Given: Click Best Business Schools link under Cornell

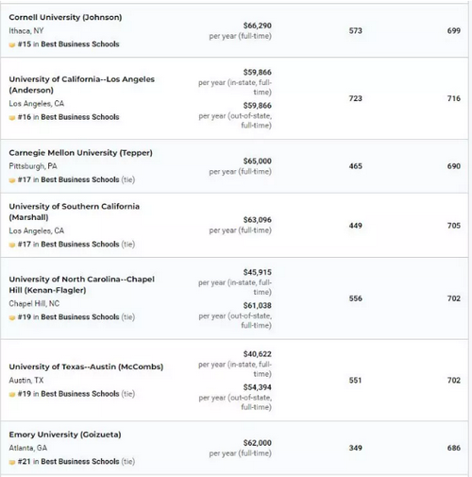Looking at the screenshot, I should click(80, 44).
